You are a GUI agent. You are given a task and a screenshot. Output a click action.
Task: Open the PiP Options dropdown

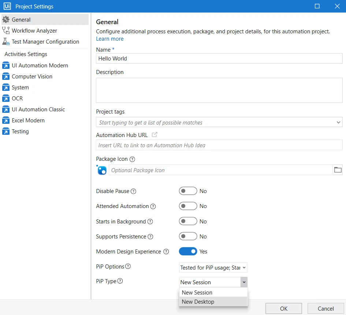tap(213, 267)
